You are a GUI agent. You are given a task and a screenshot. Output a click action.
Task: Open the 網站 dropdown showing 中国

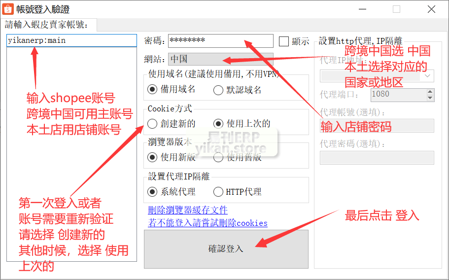pyautogui.click(x=220, y=59)
